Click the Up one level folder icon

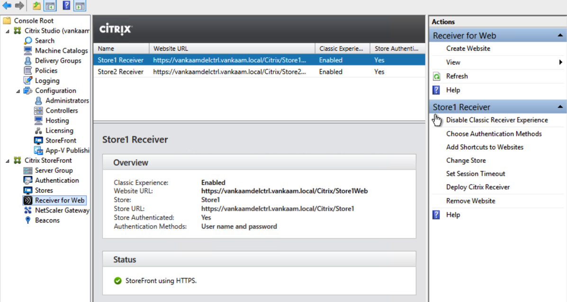tap(36, 5)
